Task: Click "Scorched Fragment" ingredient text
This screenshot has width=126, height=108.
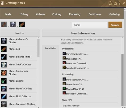Action: coord(77,68)
